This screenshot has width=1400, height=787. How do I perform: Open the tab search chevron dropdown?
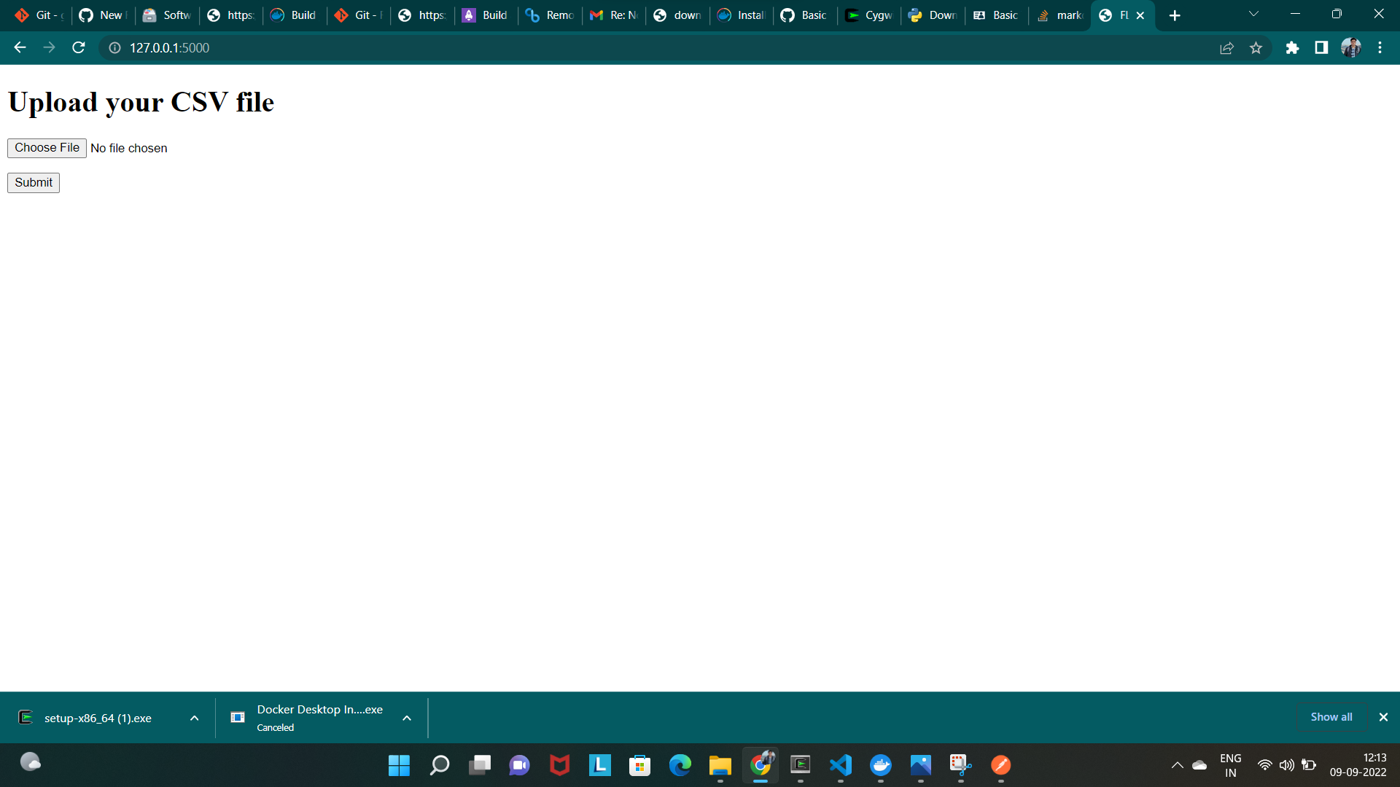coord(1253,15)
